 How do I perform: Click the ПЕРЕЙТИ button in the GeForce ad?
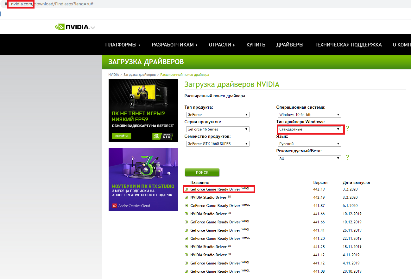click(121, 136)
